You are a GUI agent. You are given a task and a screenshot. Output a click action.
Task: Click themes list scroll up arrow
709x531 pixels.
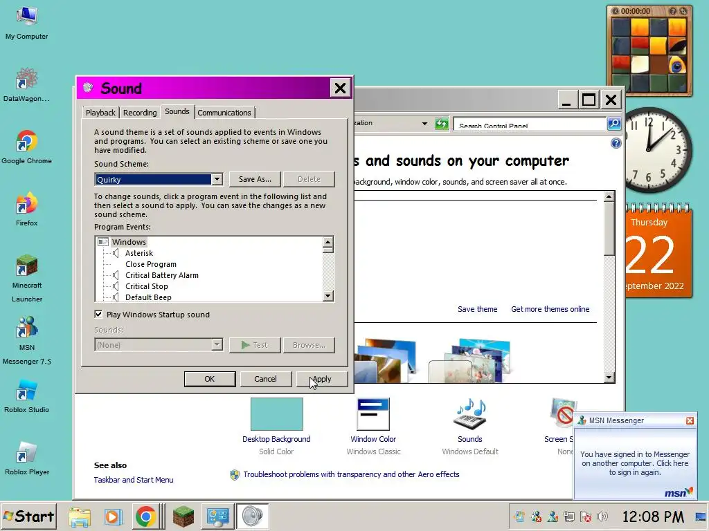pos(609,196)
